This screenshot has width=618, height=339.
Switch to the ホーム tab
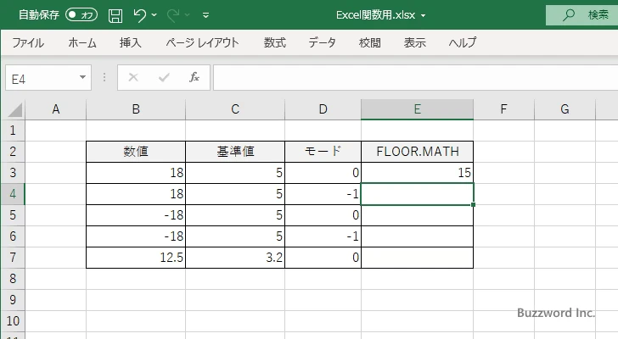tap(82, 42)
